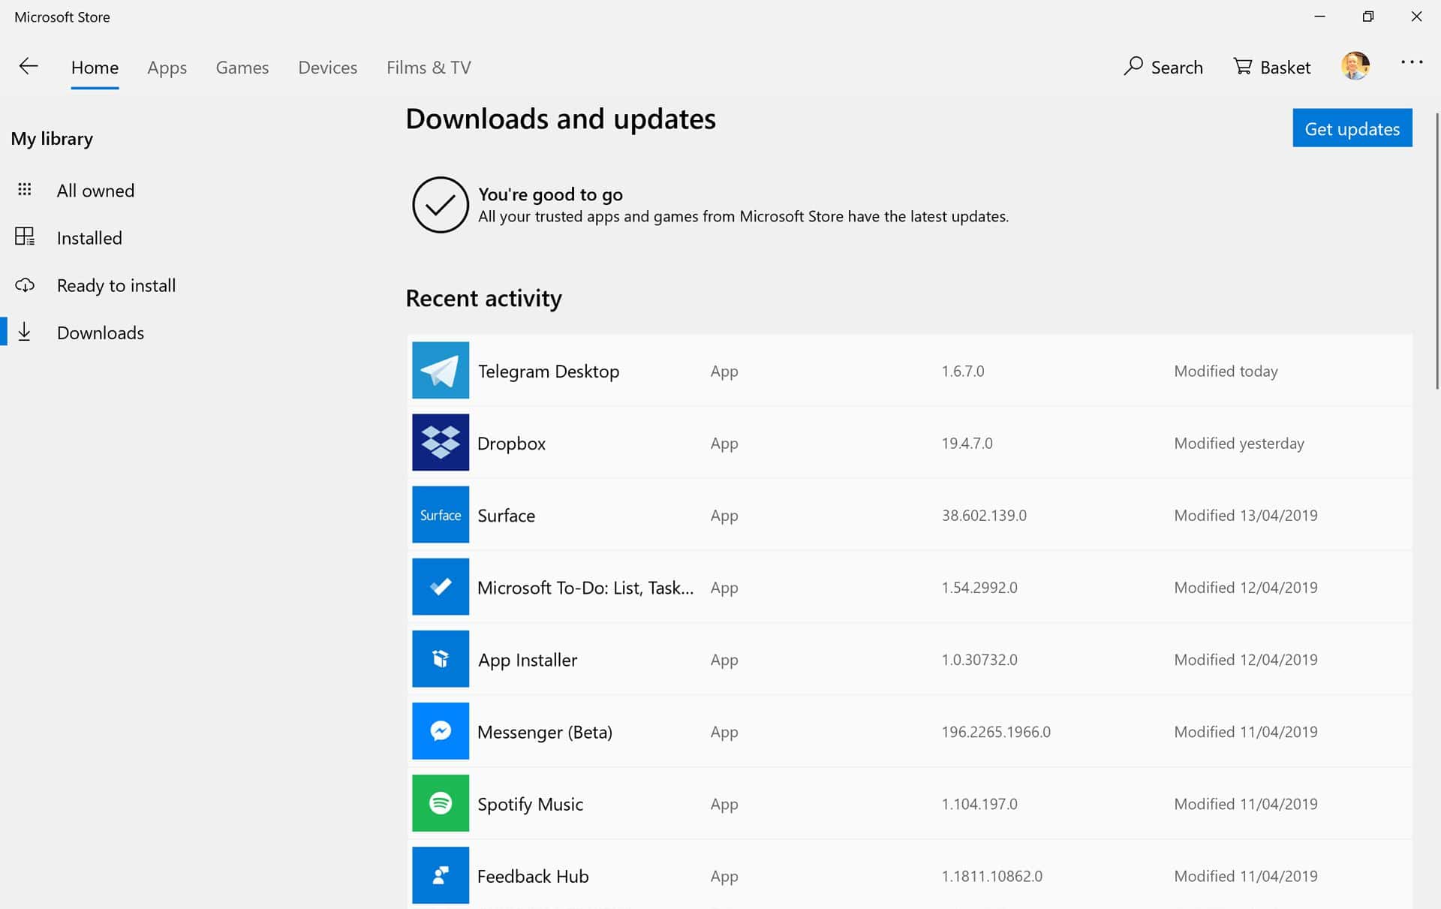Select Ready to install in library

(116, 285)
